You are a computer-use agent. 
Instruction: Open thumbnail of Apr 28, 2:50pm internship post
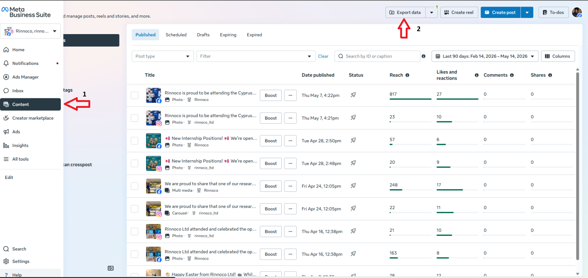coord(153,141)
